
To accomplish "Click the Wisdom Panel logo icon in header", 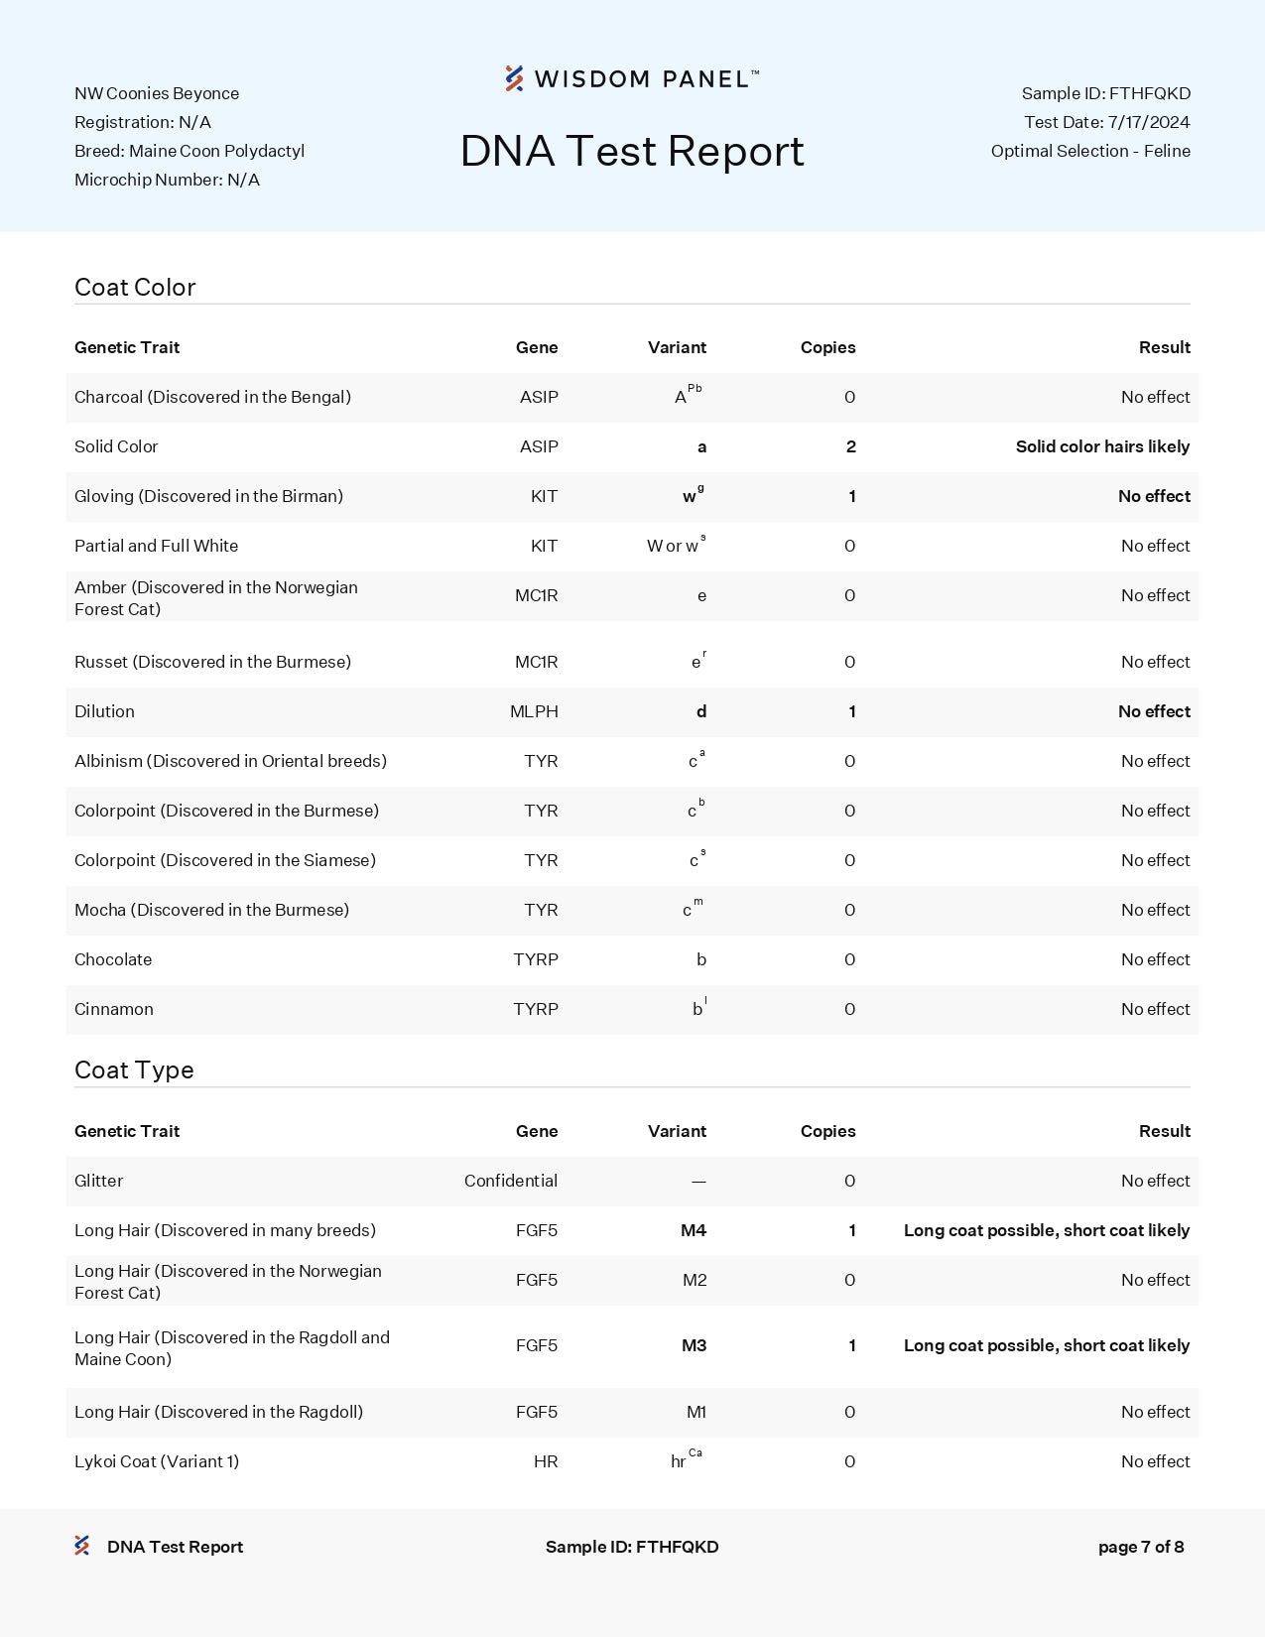I will tap(514, 78).
